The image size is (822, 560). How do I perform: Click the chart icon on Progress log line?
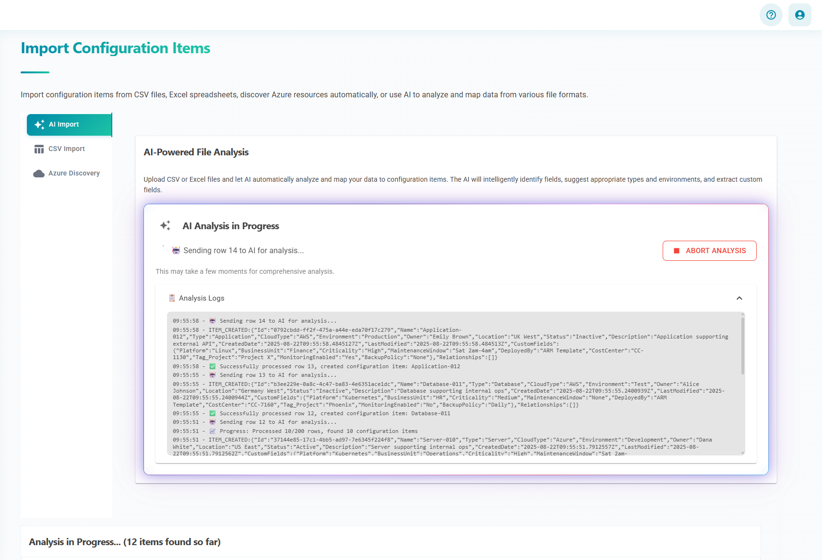(213, 431)
